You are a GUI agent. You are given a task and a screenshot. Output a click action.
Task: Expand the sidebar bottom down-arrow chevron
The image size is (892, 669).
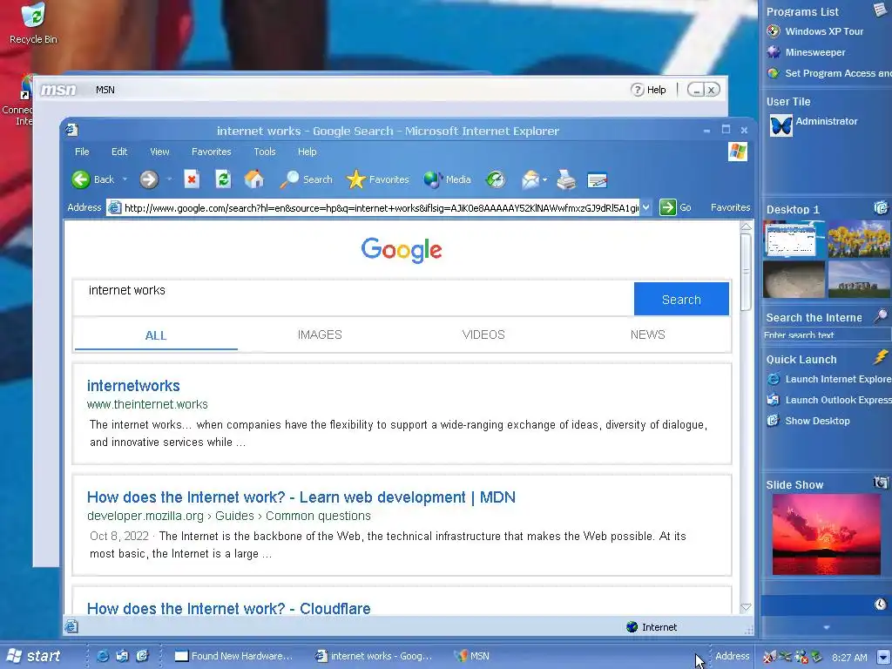click(826, 627)
